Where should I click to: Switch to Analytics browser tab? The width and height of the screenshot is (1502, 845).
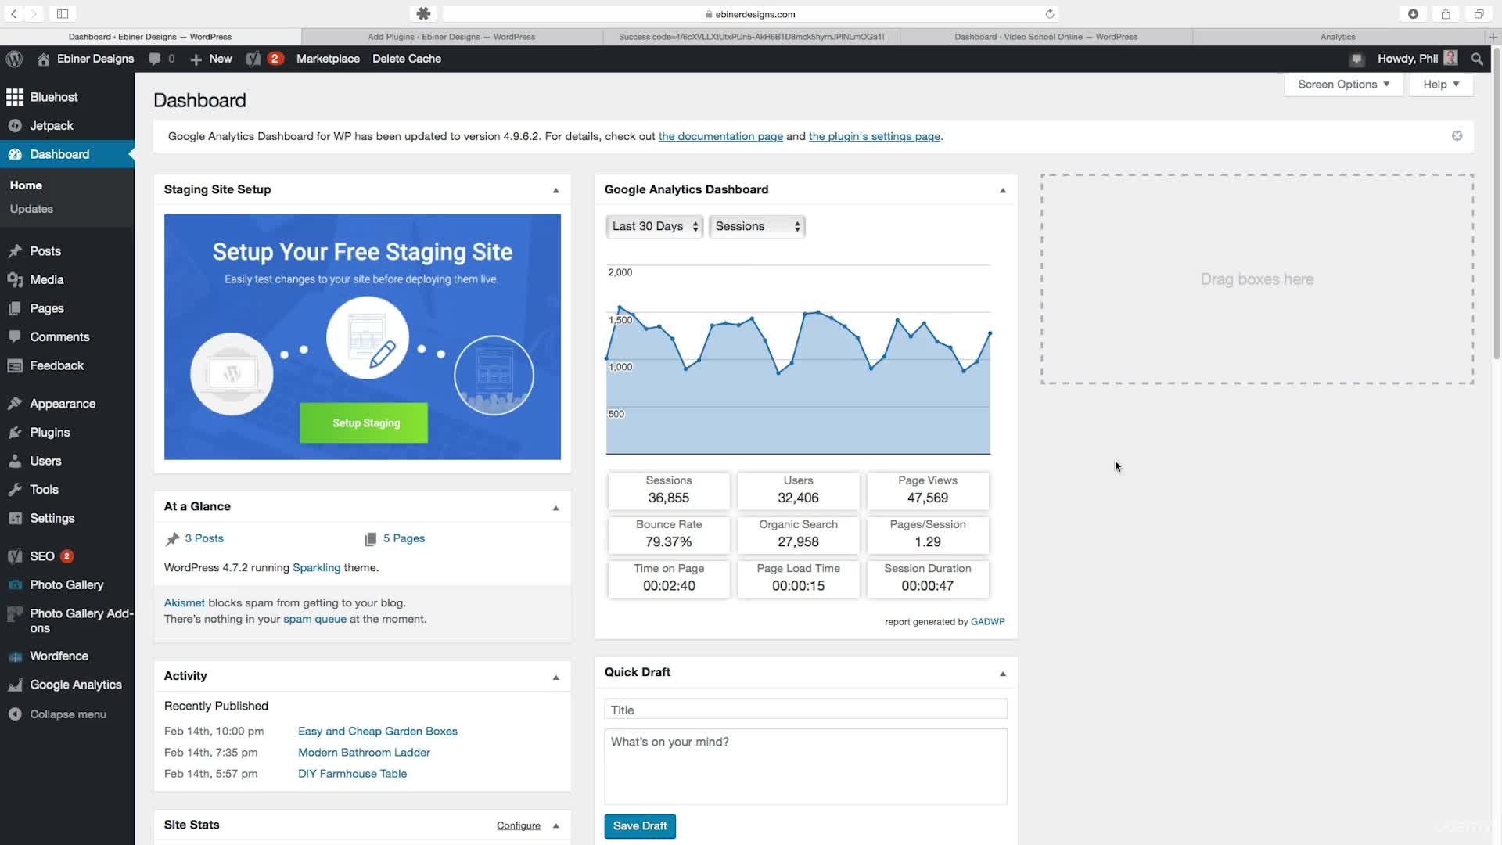pyautogui.click(x=1338, y=37)
